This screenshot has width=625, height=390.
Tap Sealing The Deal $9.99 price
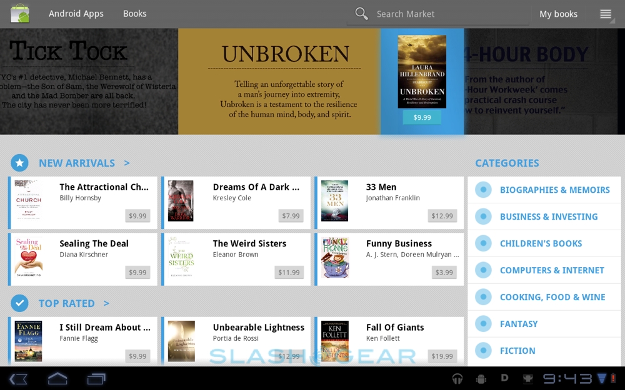(x=137, y=272)
